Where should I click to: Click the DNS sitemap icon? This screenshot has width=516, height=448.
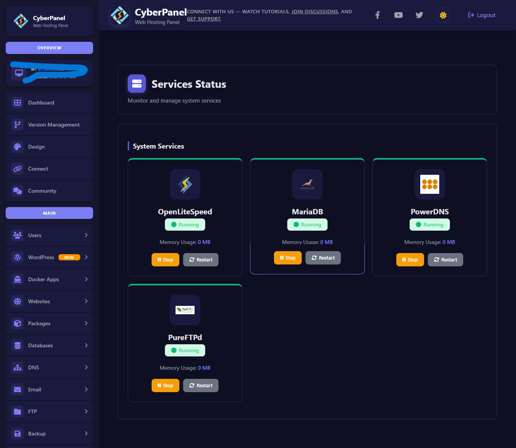[17, 367]
